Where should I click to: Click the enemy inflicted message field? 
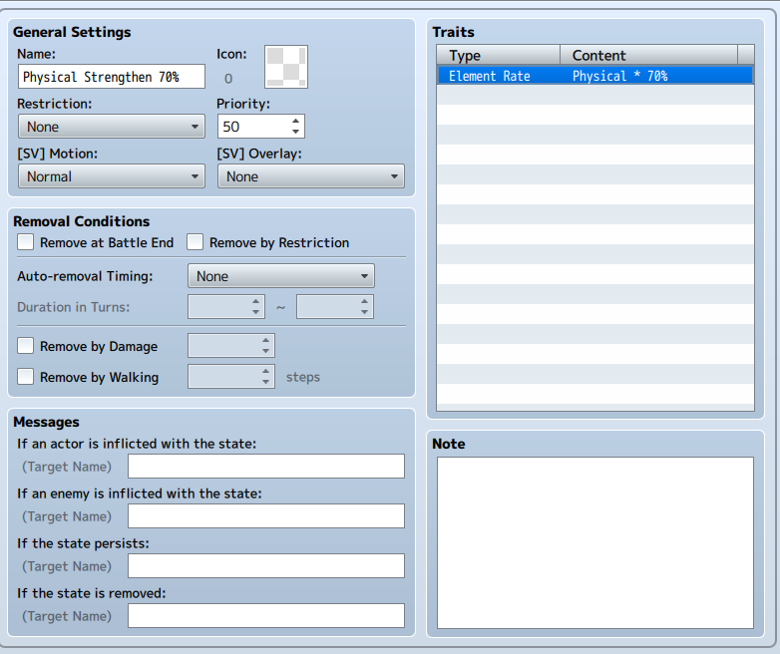pyautogui.click(x=266, y=515)
